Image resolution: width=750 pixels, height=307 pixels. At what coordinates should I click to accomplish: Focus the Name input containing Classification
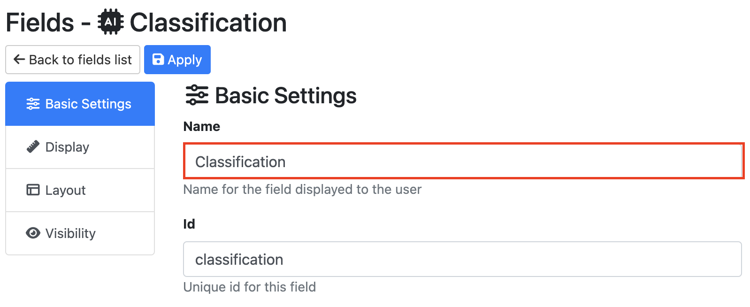[x=462, y=161]
